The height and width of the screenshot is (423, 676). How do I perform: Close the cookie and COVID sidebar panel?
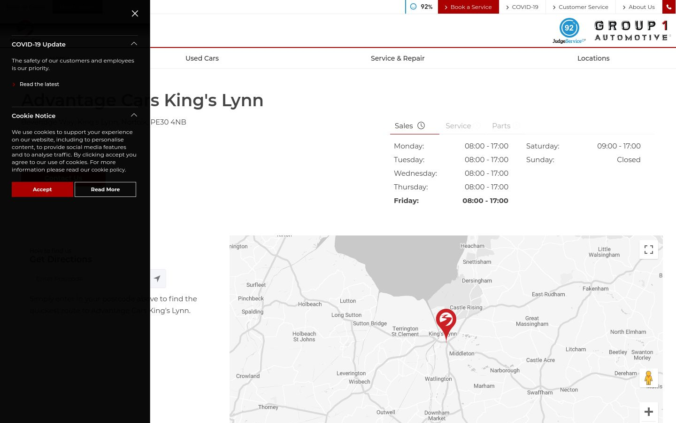[x=135, y=14]
